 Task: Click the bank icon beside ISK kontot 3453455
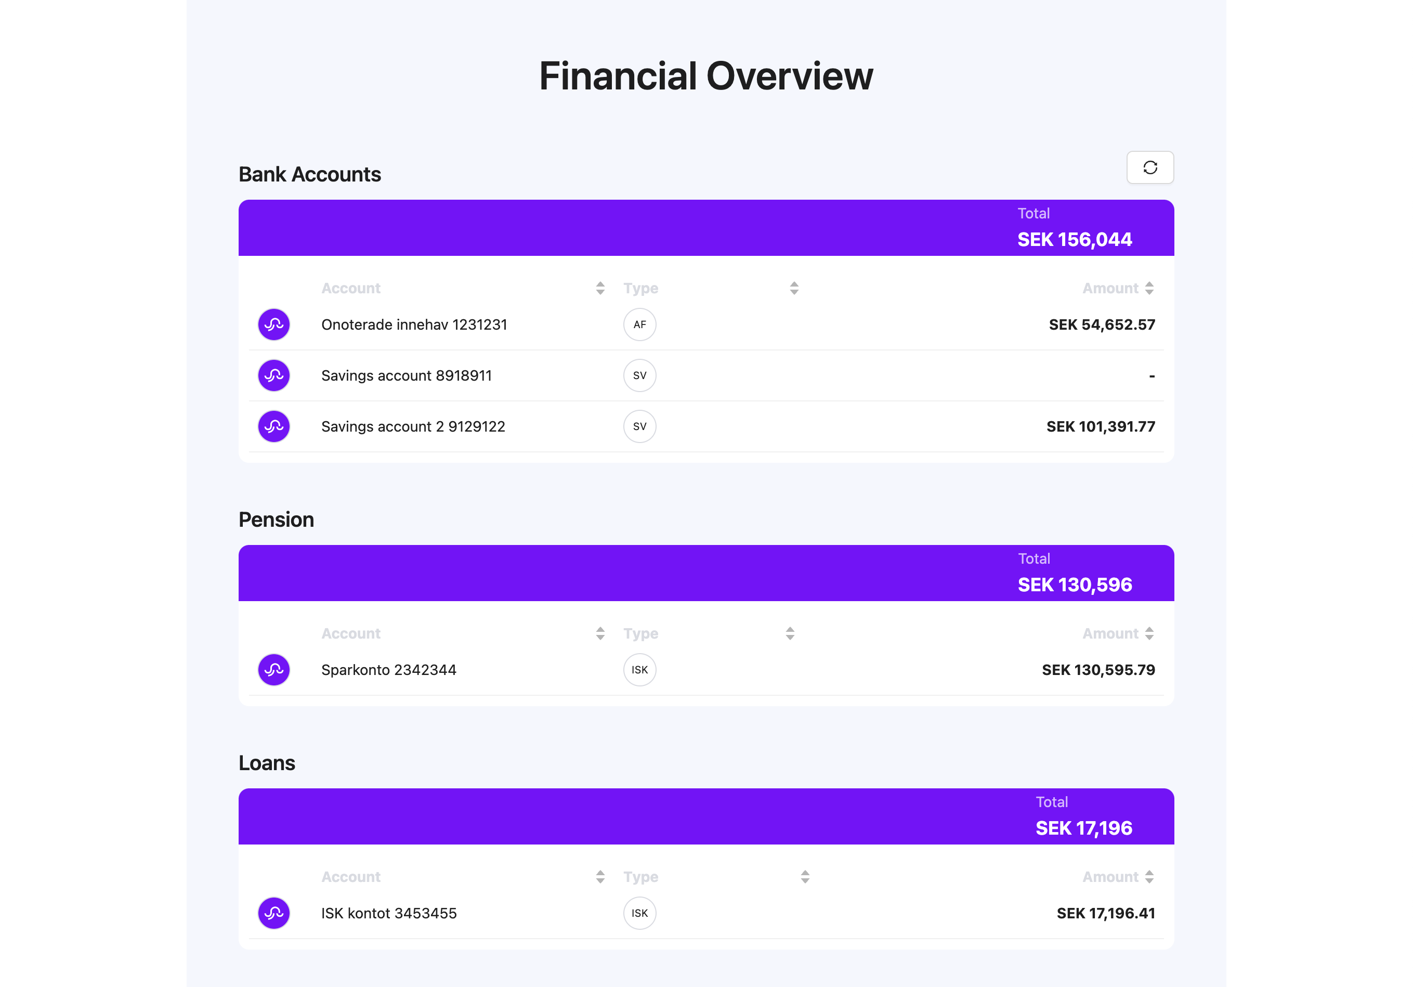coord(273,913)
